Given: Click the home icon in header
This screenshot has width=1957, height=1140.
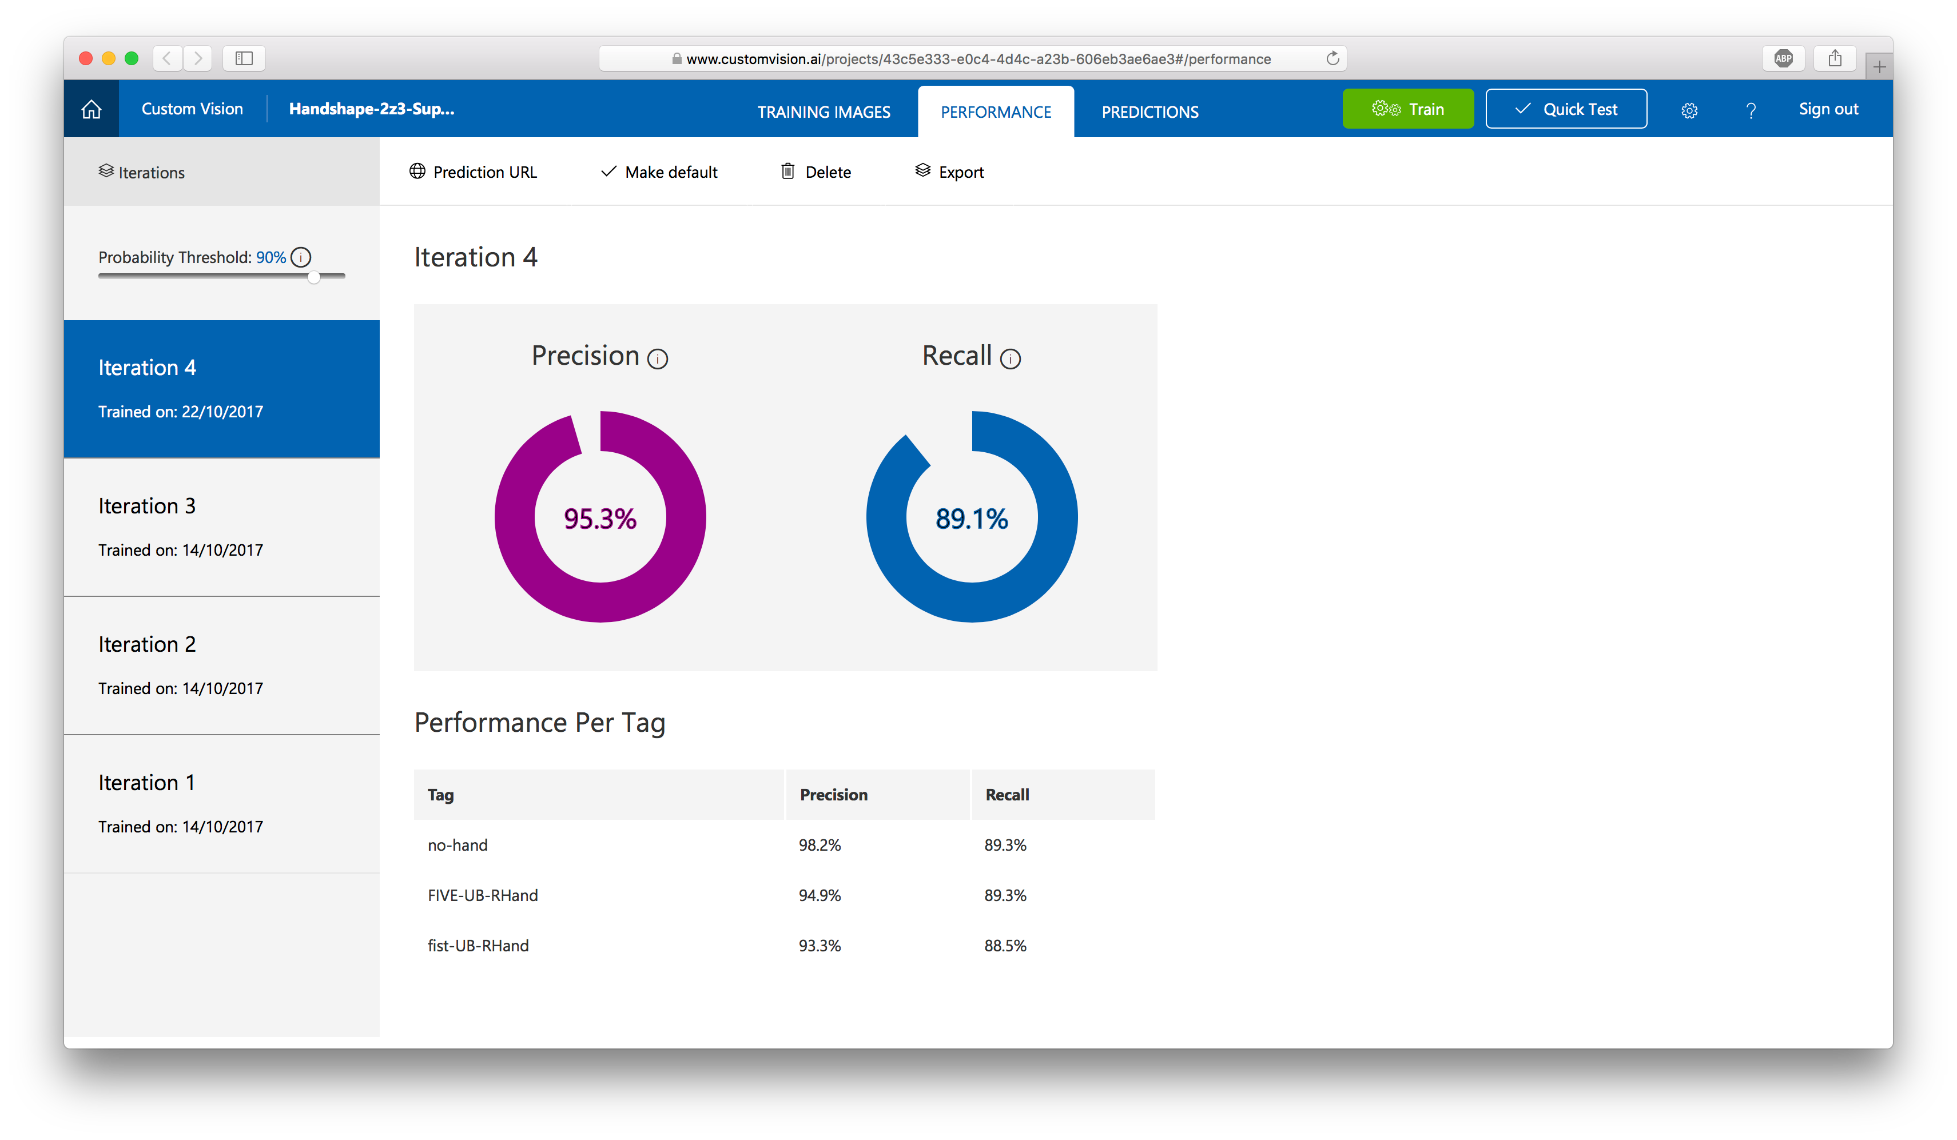Looking at the screenshot, I should [x=92, y=110].
